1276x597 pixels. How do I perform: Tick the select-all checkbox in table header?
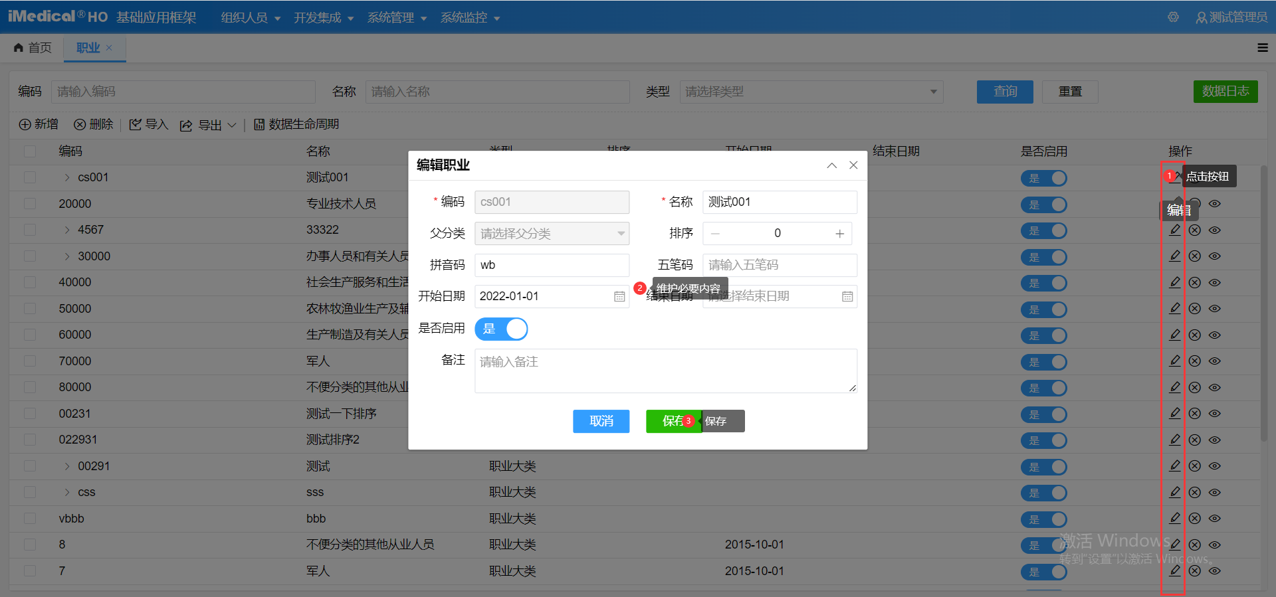(x=30, y=151)
